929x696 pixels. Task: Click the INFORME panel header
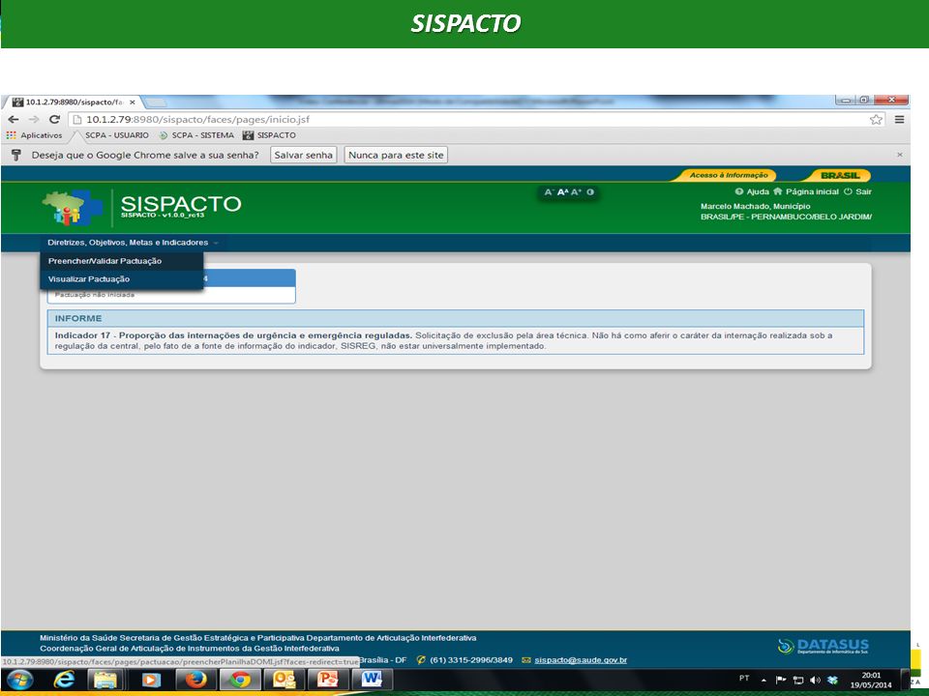click(x=455, y=318)
